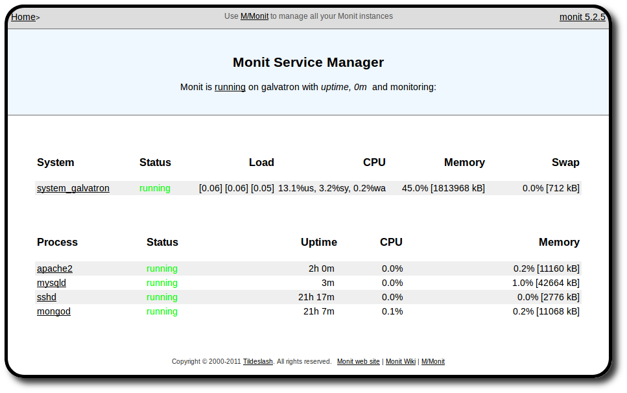Viewport: 627px width, 393px height.
Task: Open the mysqld process page
Action: click(52, 283)
